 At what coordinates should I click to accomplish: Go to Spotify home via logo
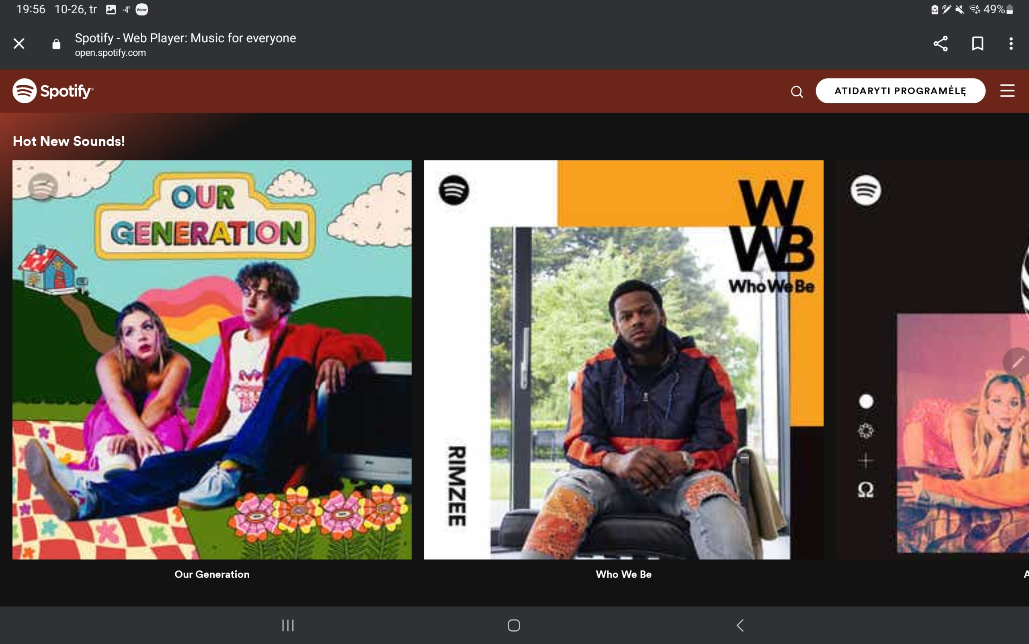pyautogui.click(x=53, y=91)
